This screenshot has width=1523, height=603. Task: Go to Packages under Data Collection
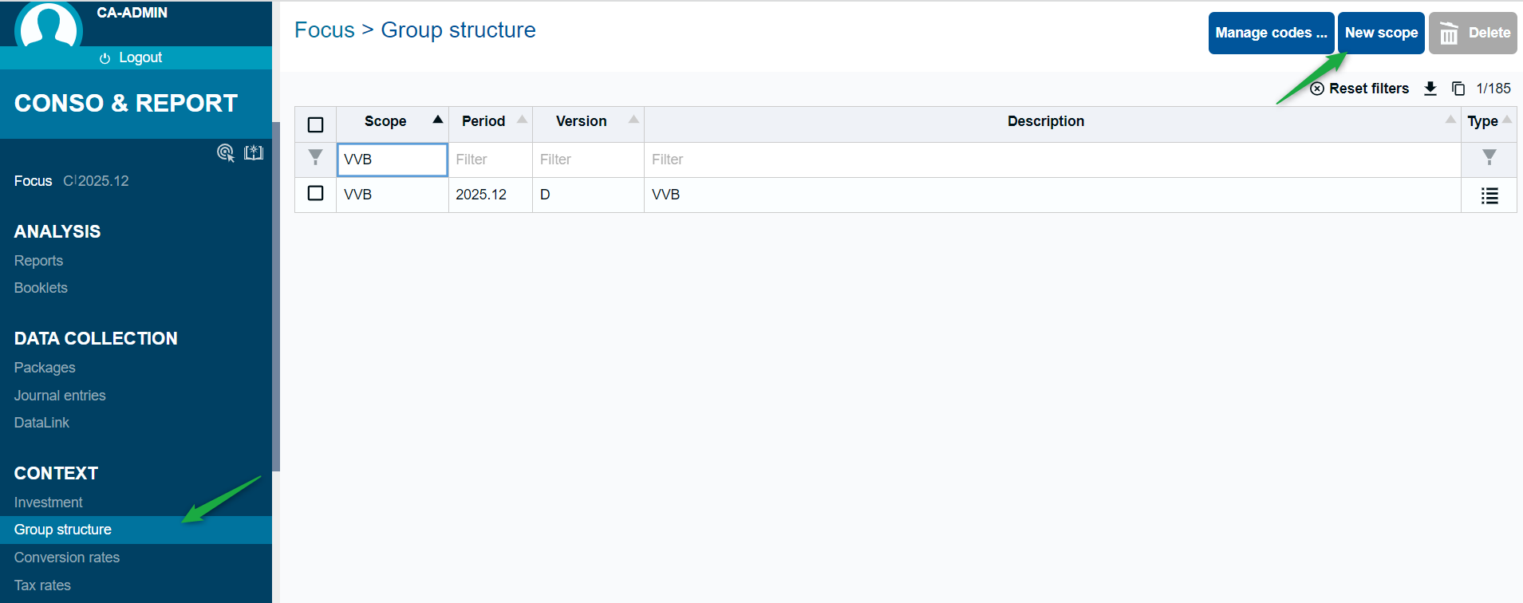(45, 368)
